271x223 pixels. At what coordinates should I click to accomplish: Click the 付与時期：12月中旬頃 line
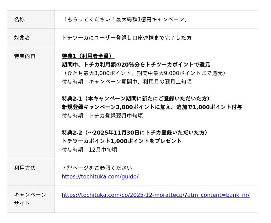[89, 150]
